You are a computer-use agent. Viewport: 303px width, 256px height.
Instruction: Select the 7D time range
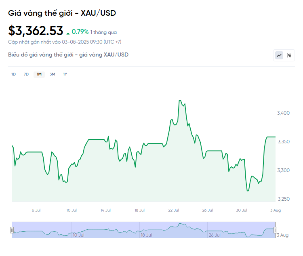click(x=26, y=74)
